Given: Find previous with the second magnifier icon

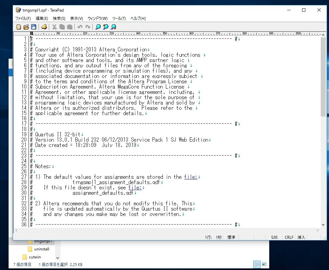Looking at the screenshot, I should click(x=106, y=27).
